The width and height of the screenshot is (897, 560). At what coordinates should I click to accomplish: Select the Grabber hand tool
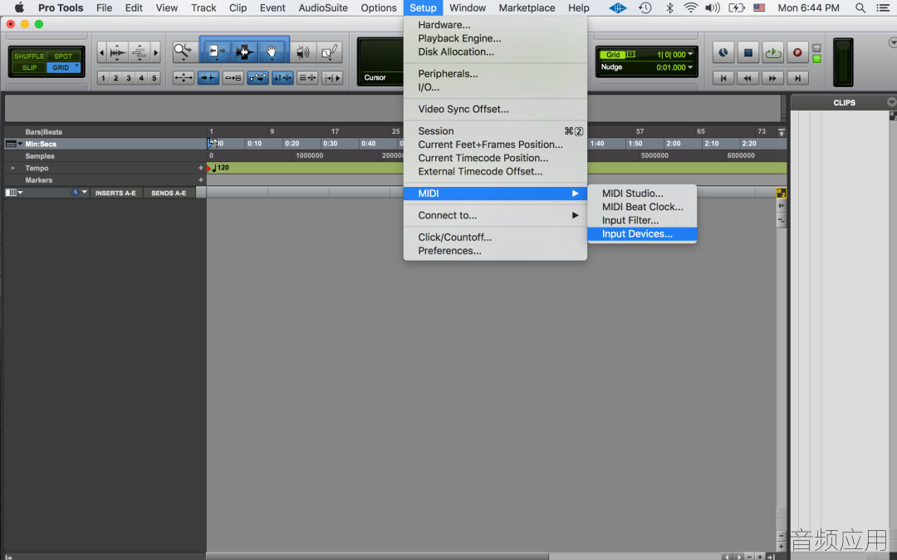(272, 52)
